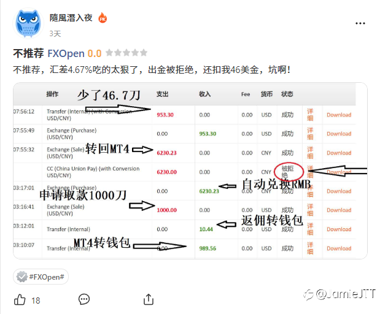Open the three-dot more options menu

click(360, 23)
